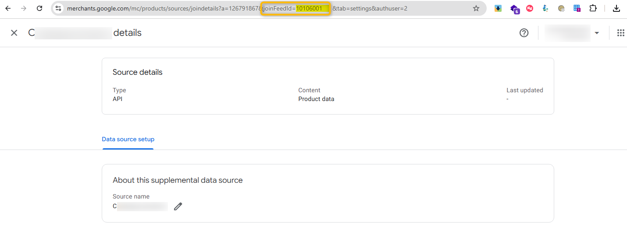Screen dimensions: 627x230
Task: Go forward to the next page
Action: (24, 8)
